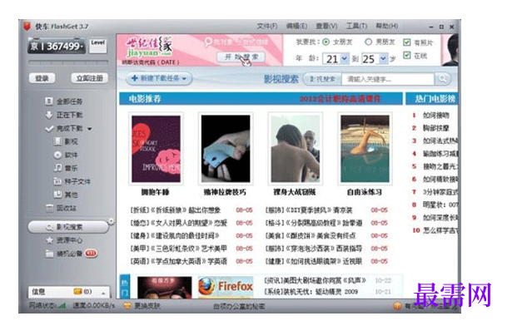The image size is (507, 321).
Task: Click the gear settings icon beside 影视搜索
Action: 112,221
